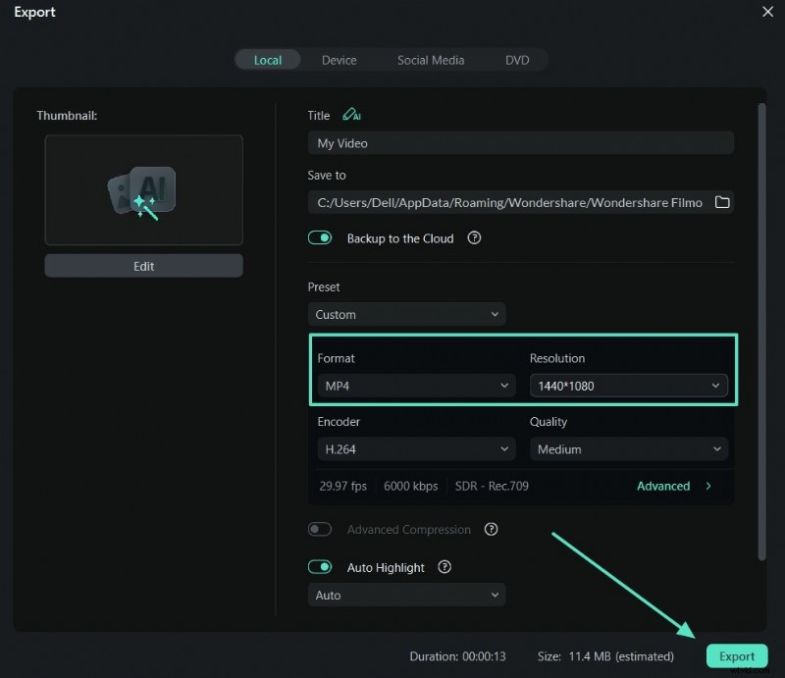Click the AI thumbnail placeholder image
The width and height of the screenshot is (785, 678).
(x=143, y=189)
